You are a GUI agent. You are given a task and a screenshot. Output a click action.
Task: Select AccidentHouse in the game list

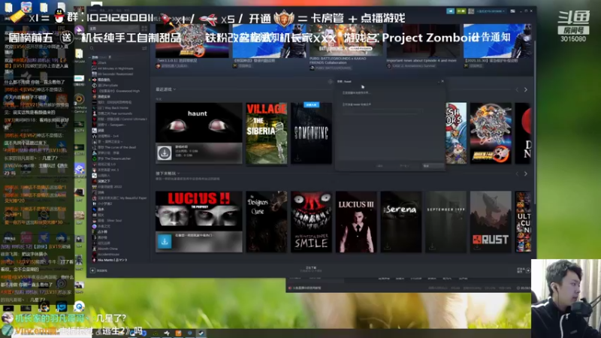[106, 254]
